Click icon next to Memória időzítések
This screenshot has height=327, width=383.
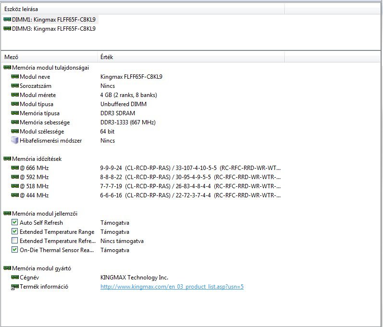pos(7,158)
